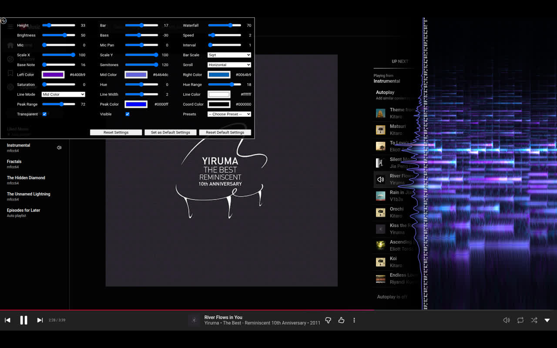Collapse player with the down arrow icon
Screen dimensions: 557x348
coord(547,320)
